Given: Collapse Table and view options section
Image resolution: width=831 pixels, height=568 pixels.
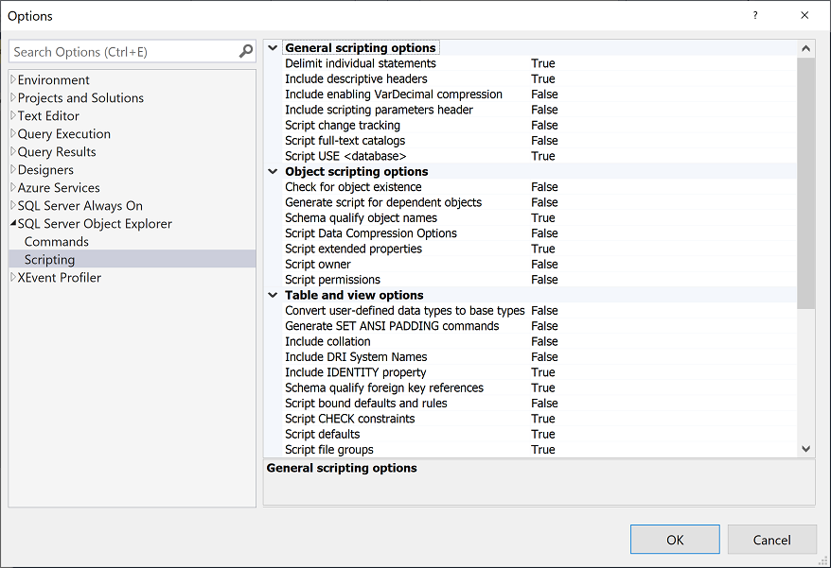Looking at the screenshot, I should [273, 295].
